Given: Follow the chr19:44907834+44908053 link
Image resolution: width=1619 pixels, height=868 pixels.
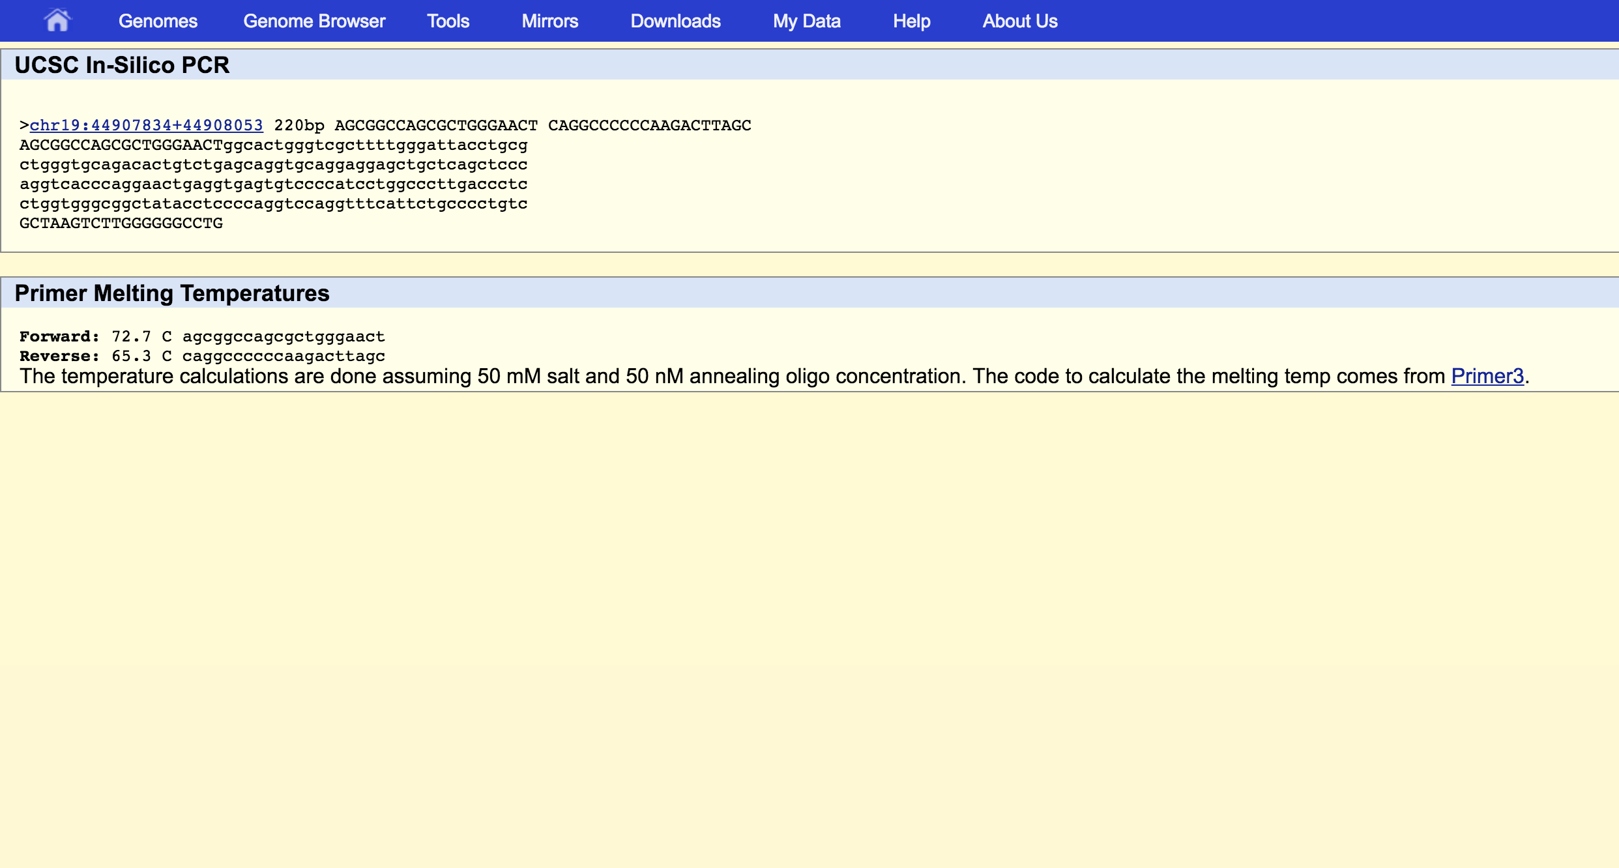Looking at the screenshot, I should pos(147,125).
